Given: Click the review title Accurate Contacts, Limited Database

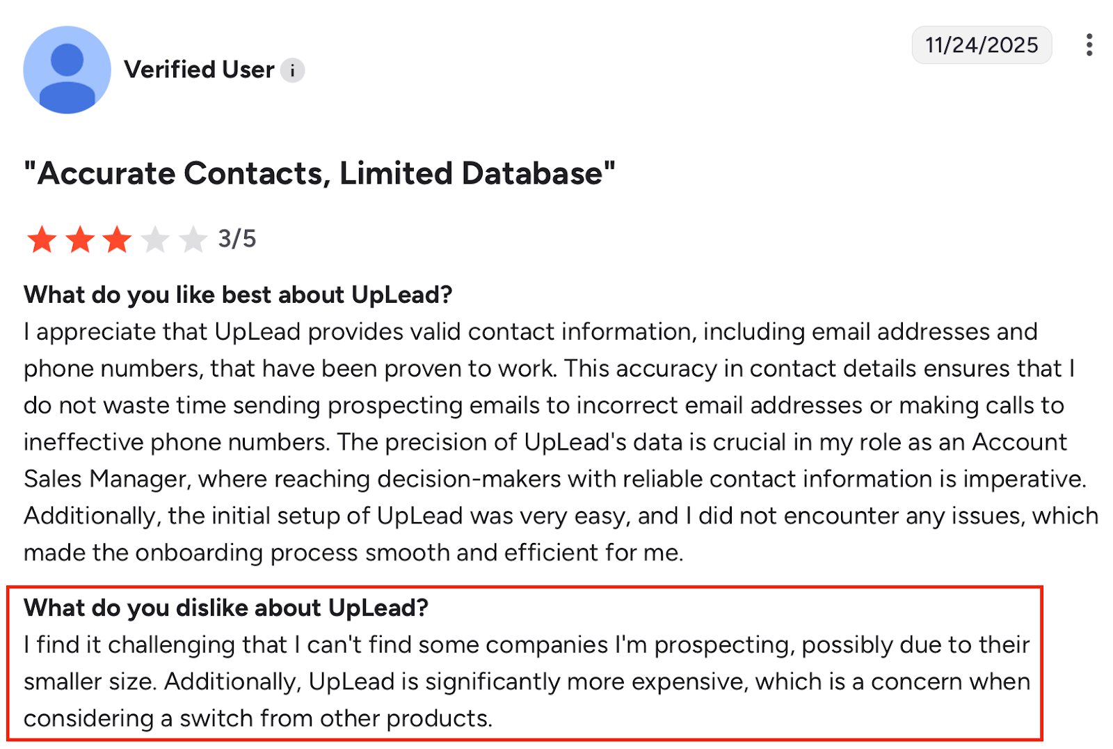Looking at the screenshot, I should pos(319,173).
